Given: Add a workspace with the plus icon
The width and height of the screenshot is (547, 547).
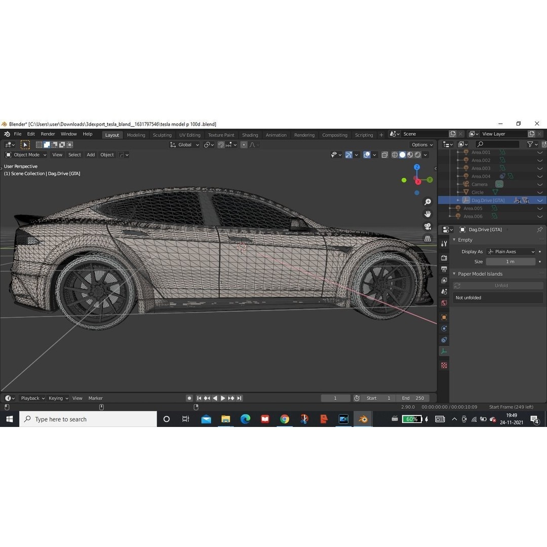Looking at the screenshot, I should (381, 135).
